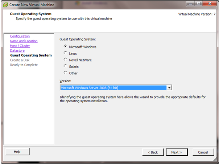The height and width of the screenshot is (164, 219).
Task: Proceed with the Next button
Action: tap(177, 152)
